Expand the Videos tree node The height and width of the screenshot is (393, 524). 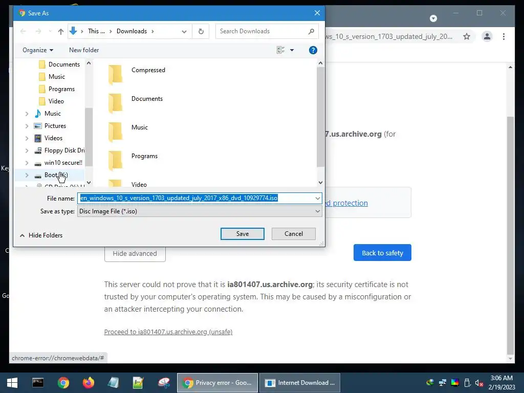tap(27, 138)
